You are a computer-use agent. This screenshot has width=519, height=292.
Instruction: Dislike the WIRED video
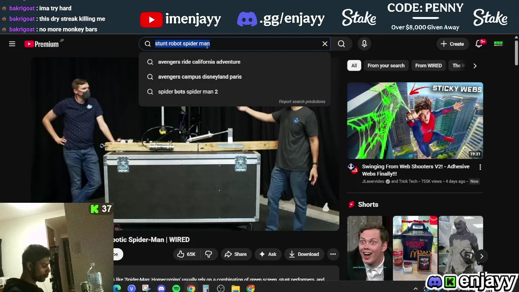(x=208, y=254)
